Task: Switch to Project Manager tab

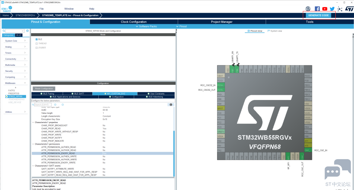Action: 222,22
